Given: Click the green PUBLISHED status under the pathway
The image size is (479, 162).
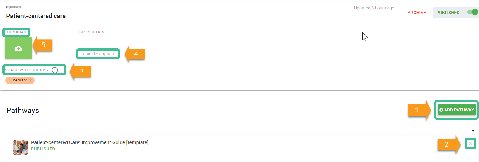Looking at the screenshot, I should 43,149.
